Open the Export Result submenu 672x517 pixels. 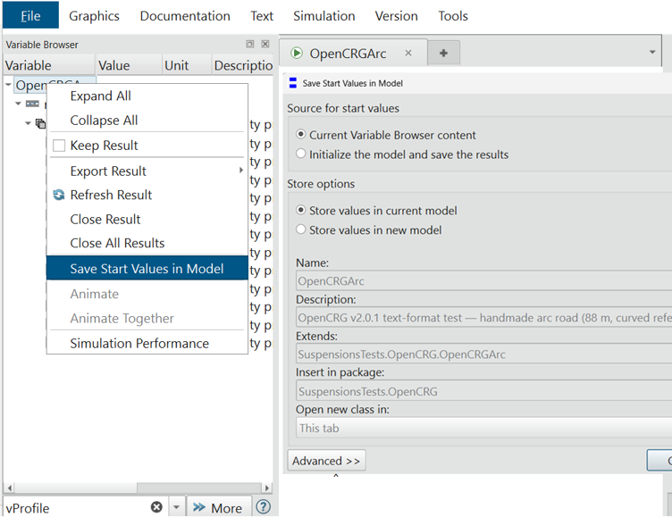tap(147, 171)
